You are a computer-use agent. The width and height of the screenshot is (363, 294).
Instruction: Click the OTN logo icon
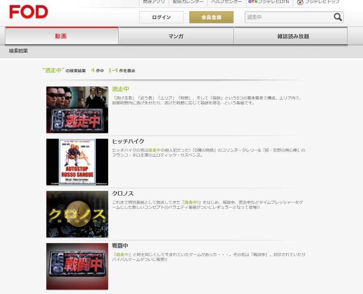[x=253, y=2]
